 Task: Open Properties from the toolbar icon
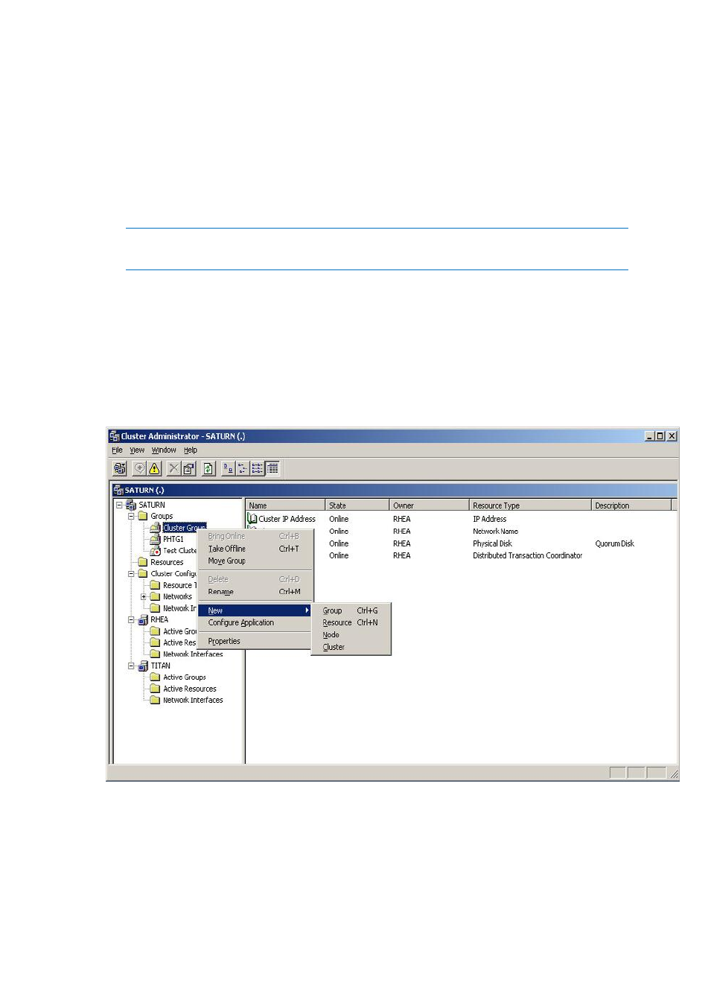click(x=189, y=468)
